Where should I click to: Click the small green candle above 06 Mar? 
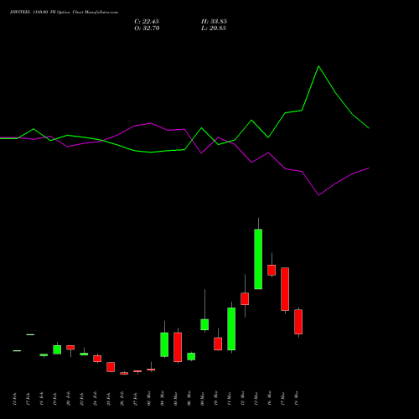point(191,356)
